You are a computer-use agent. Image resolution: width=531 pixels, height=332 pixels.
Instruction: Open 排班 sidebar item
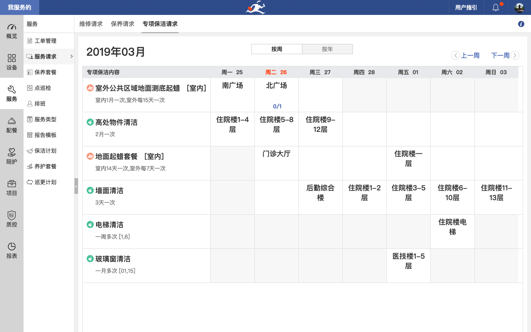pos(49,104)
